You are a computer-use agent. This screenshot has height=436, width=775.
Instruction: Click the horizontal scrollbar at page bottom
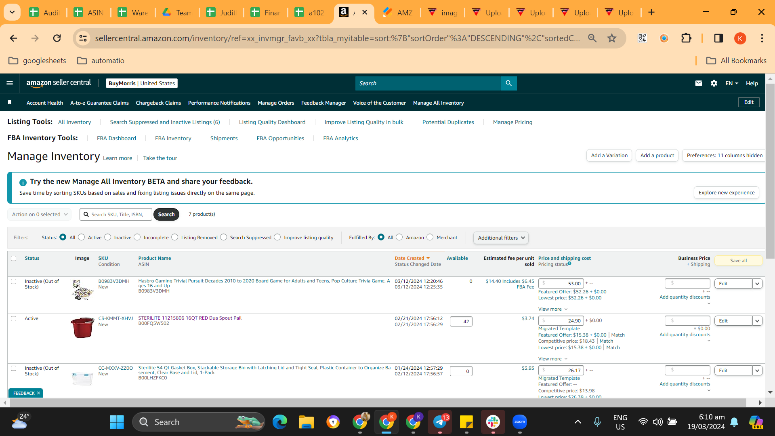[x=378, y=402]
